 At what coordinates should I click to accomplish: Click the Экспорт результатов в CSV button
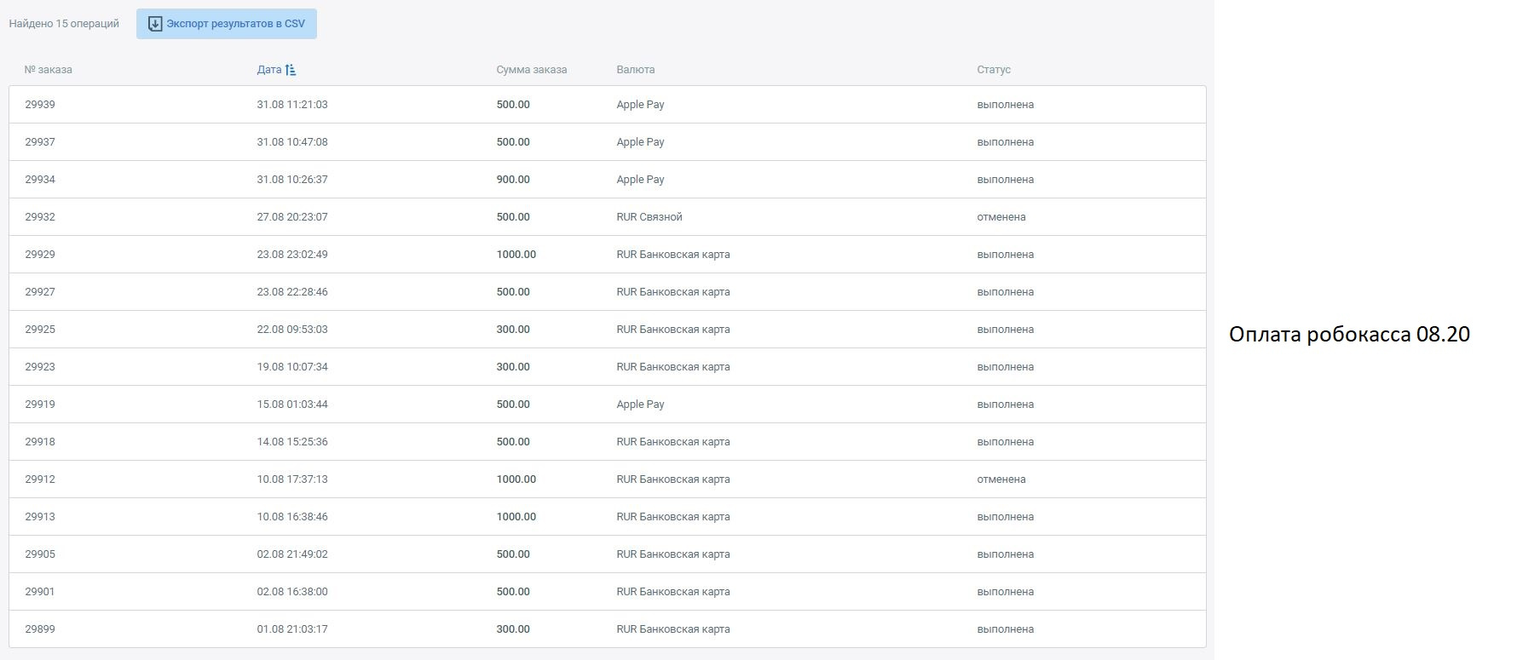pos(227,24)
